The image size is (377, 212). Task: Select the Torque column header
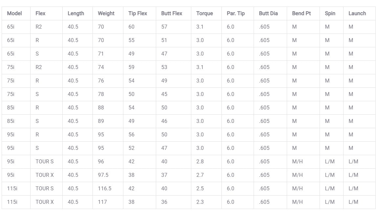point(204,13)
